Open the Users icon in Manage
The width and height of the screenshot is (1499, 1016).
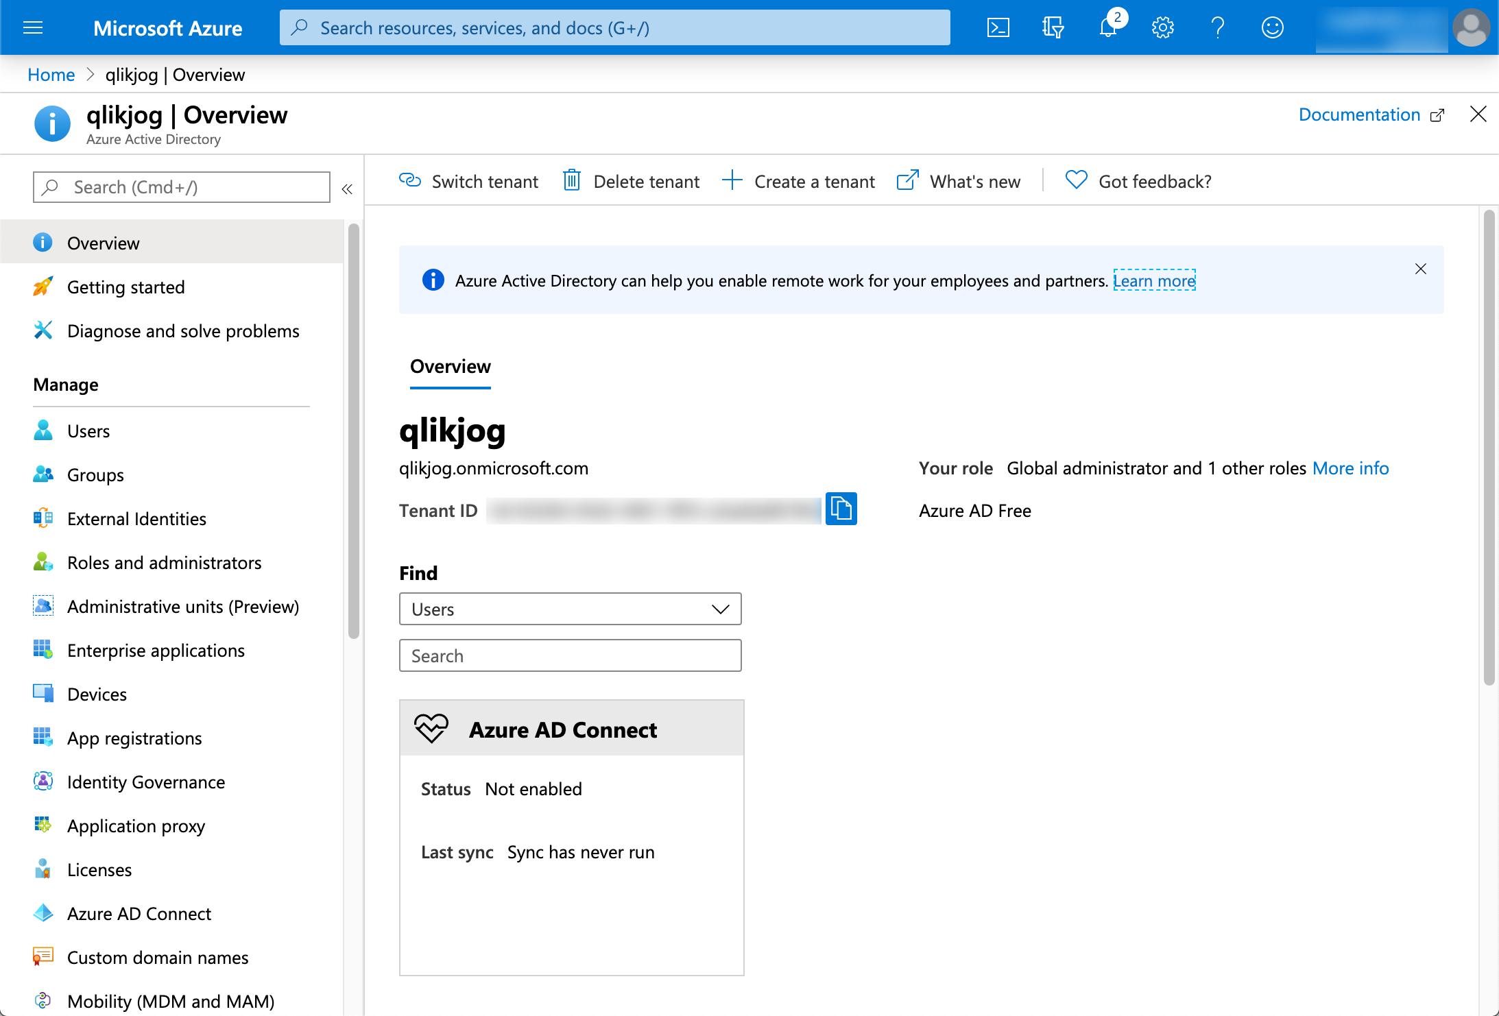point(43,431)
